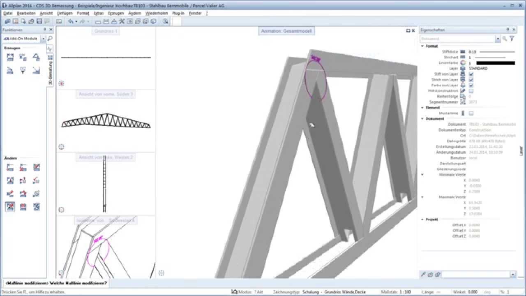This screenshot has width=526, height=296.
Task: Click the Zeichnungstyp Schalung status field
Action: (319, 292)
